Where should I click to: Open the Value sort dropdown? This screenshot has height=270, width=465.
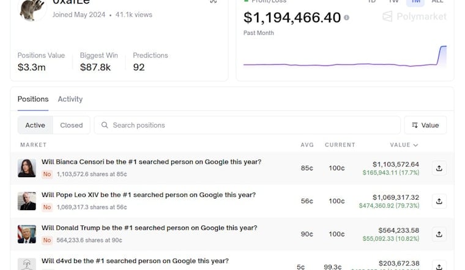[425, 125]
